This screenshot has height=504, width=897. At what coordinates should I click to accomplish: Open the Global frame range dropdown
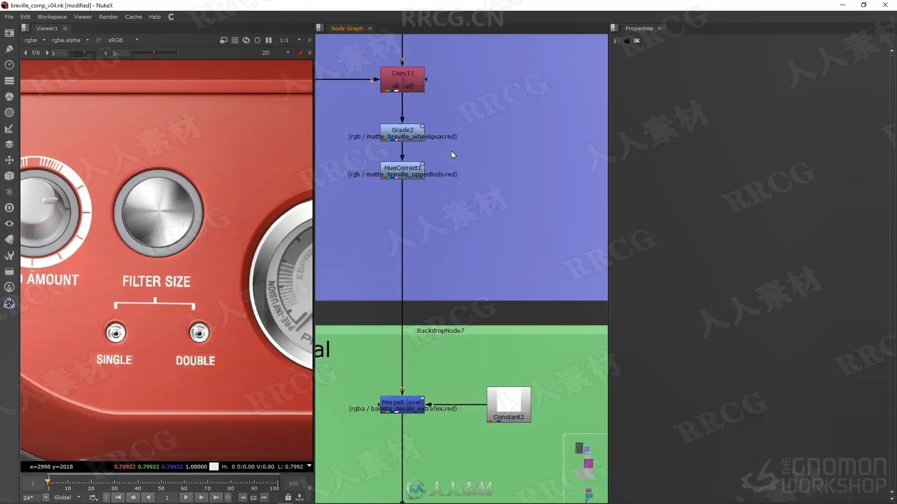[x=67, y=497]
